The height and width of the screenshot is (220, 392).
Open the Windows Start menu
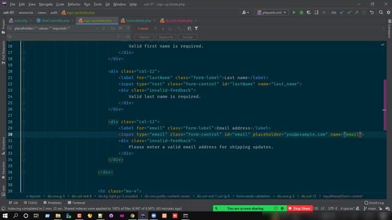pos(5,216)
